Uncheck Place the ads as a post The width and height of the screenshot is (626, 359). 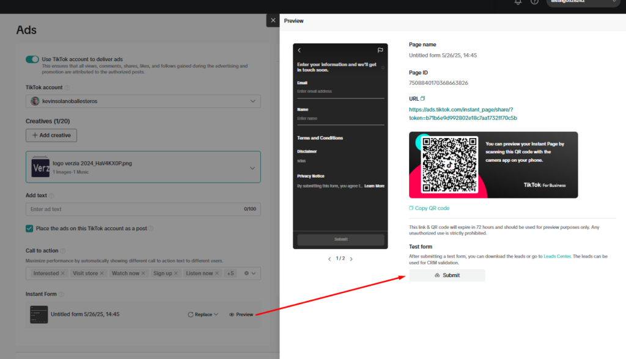click(30, 228)
